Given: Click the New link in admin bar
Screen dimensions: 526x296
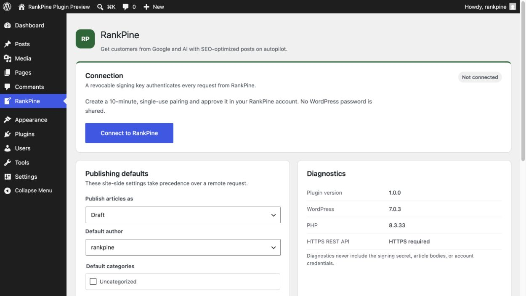Looking at the screenshot, I should point(159,7).
